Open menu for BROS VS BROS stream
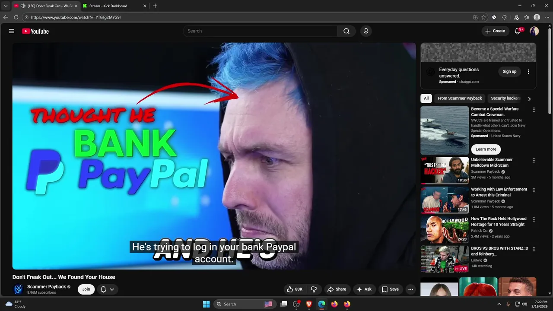The width and height of the screenshot is (553, 311). [x=534, y=249]
